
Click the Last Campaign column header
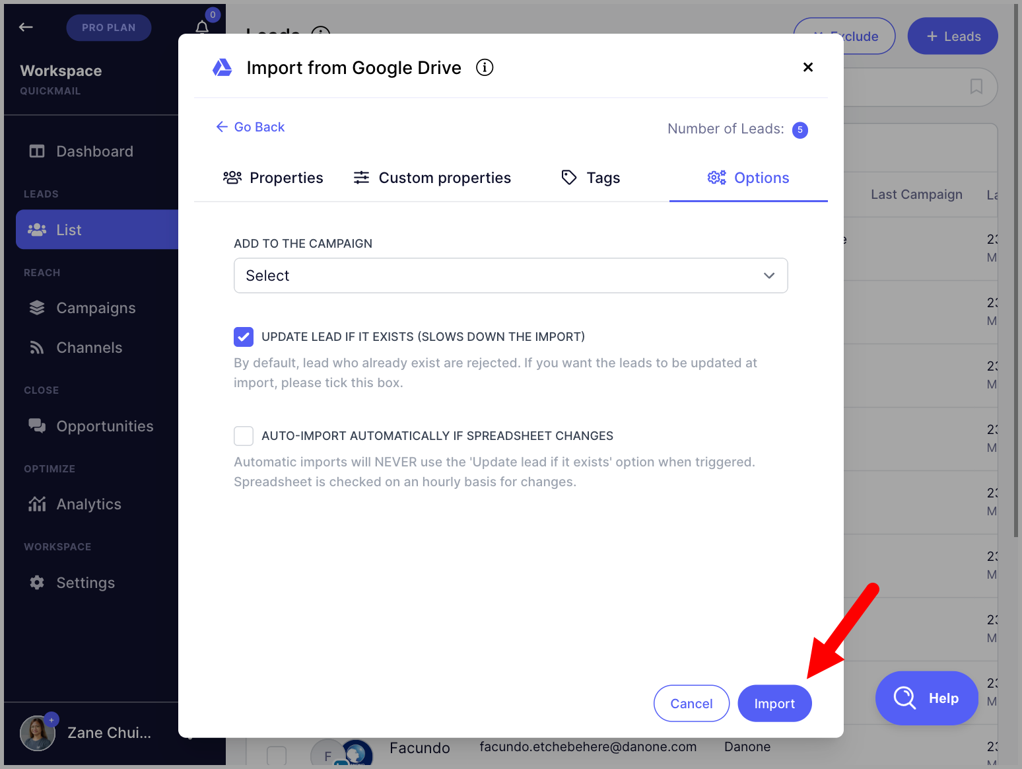916,194
